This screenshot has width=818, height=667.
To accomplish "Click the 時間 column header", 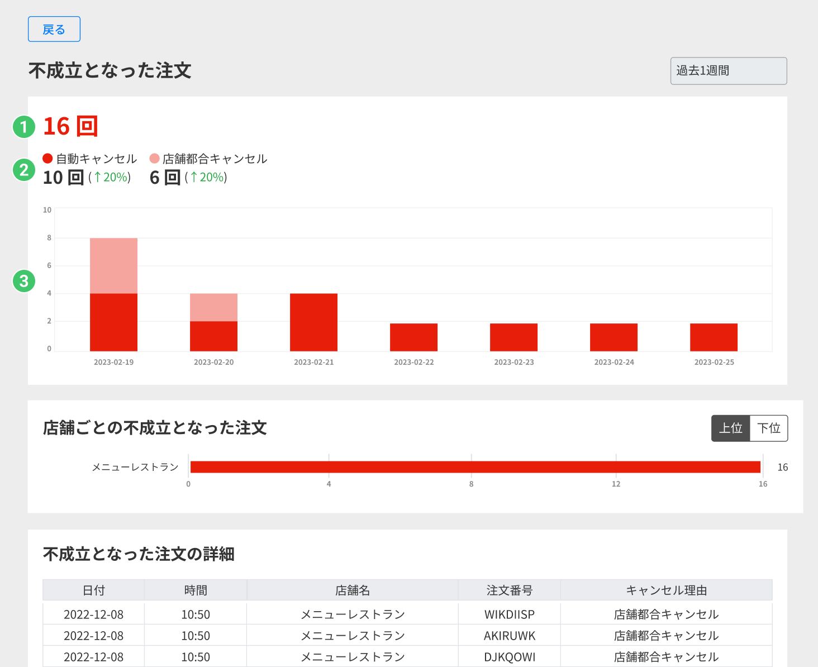I will (x=196, y=590).
